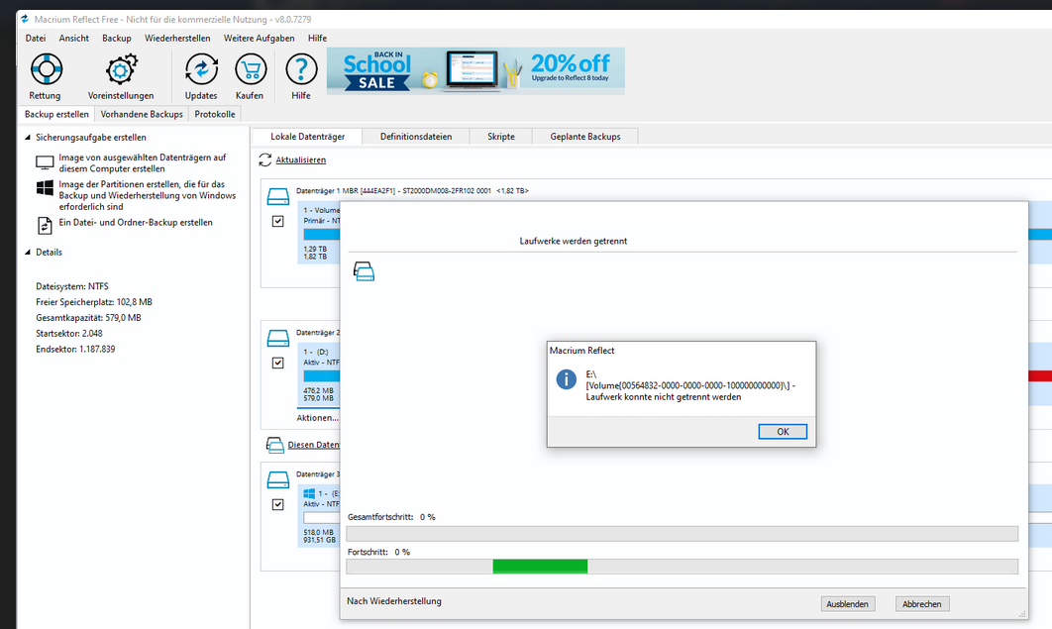Click monitor icon for disk image task
The height and width of the screenshot is (629, 1052).
(x=45, y=163)
